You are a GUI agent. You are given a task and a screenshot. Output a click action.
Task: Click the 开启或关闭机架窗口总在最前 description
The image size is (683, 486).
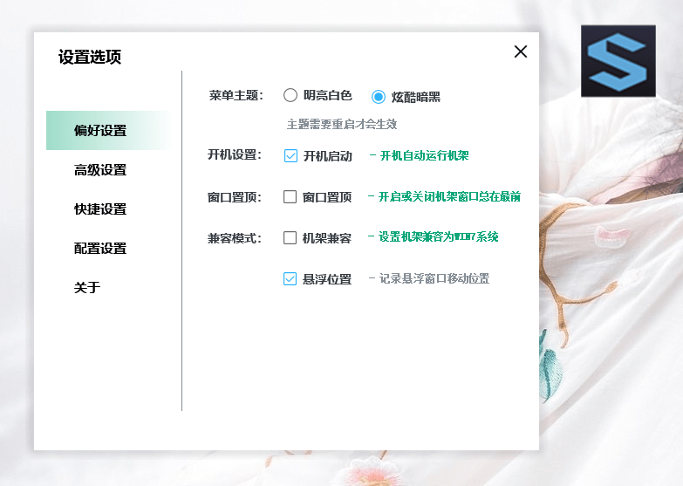coord(444,196)
